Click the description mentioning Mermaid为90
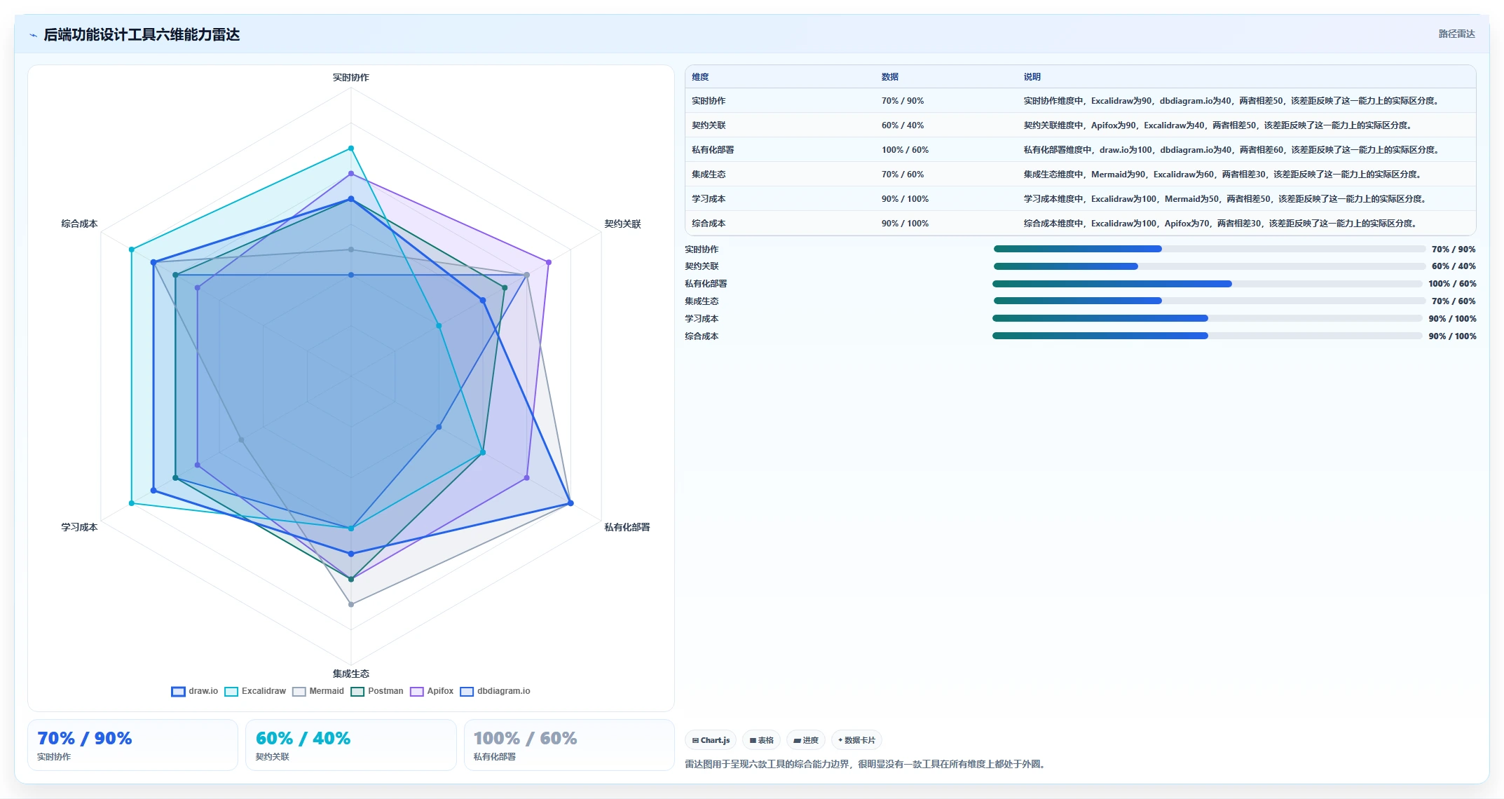The width and height of the screenshot is (1504, 799). pos(1222,175)
